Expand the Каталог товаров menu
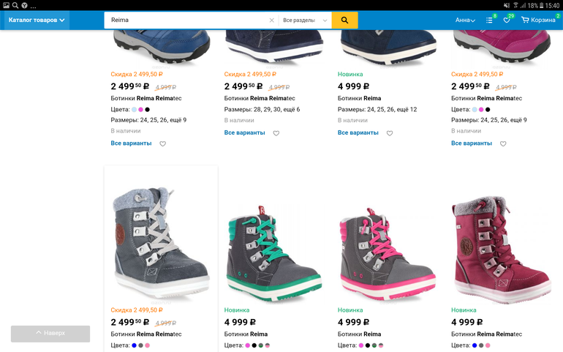Screen dimensions: 563x352 point(37,20)
